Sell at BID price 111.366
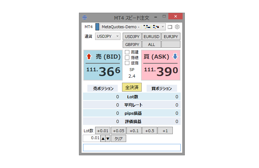This screenshot has width=259, height=168. (x=103, y=65)
